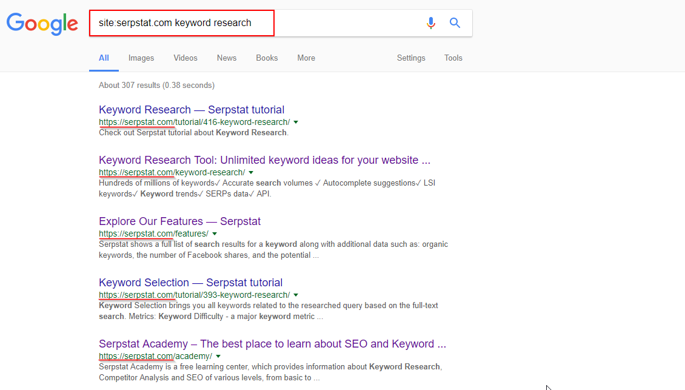Click snippet starting 'Keyword Selection brings you all keywords'

coord(268,311)
